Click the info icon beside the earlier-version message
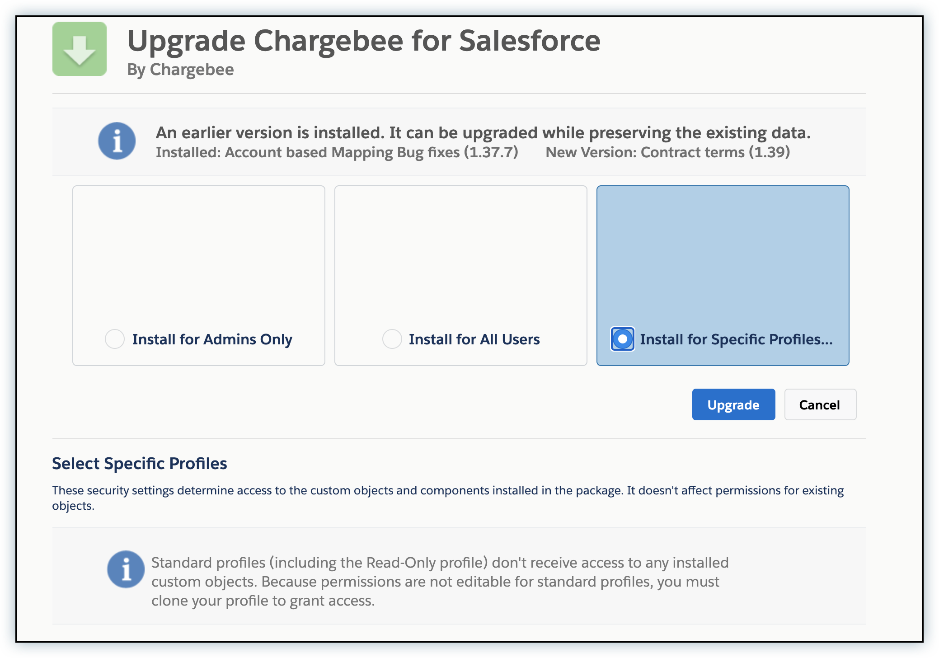The width and height of the screenshot is (939, 658). click(x=117, y=141)
